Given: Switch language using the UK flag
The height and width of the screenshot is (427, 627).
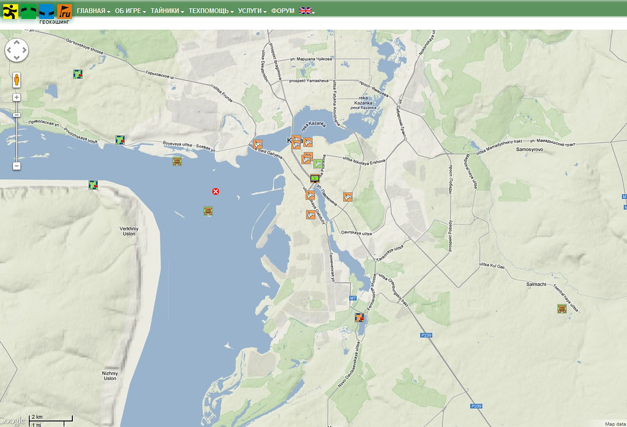Looking at the screenshot, I should [306, 11].
